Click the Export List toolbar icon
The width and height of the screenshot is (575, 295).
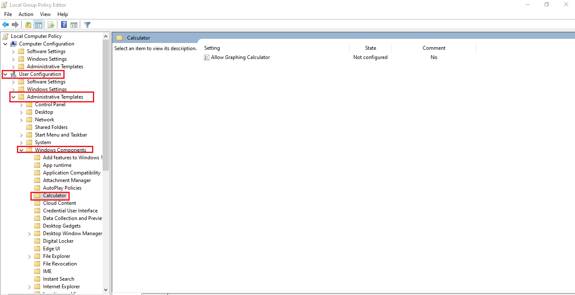tap(51, 24)
